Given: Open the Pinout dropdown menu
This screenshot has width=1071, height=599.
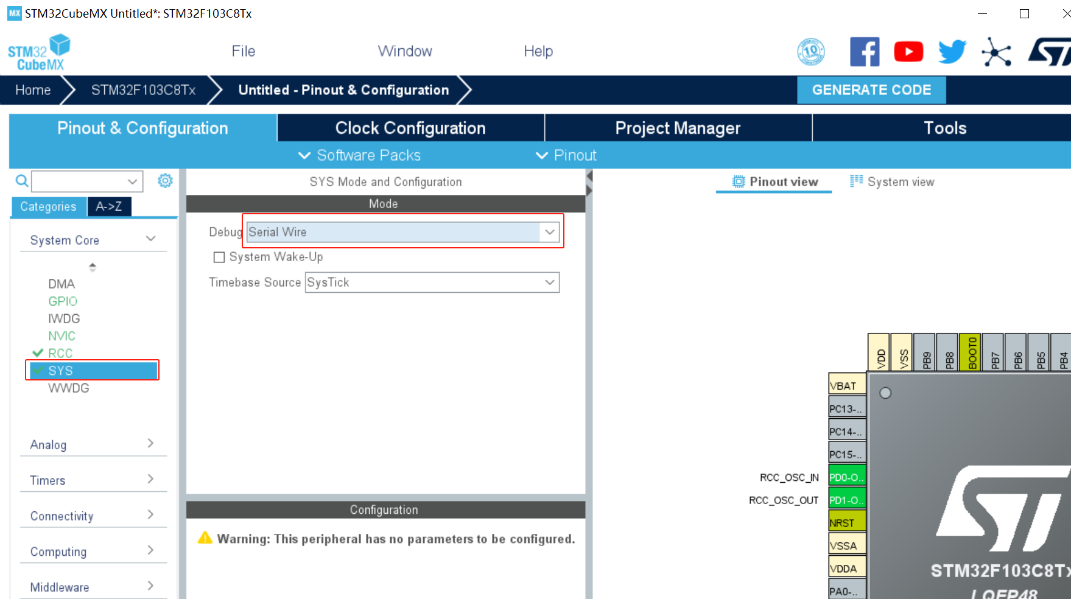Looking at the screenshot, I should pyautogui.click(x=566, y=155).
